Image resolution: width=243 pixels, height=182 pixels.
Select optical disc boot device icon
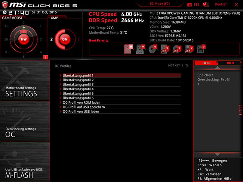153,49
